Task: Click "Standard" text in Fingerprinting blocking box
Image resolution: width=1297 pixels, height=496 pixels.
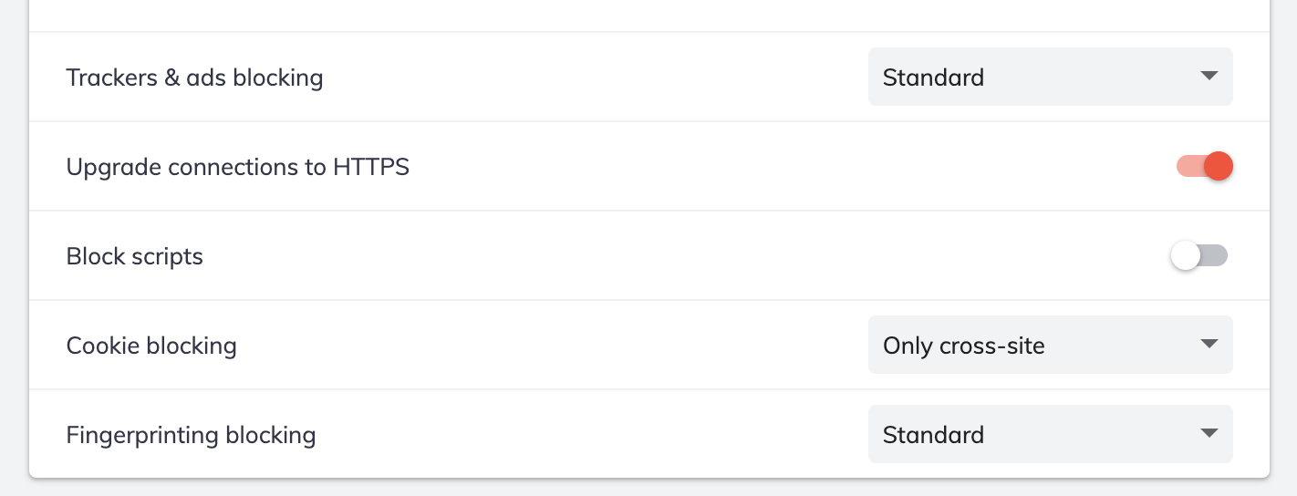Action: pyautogui.click(x=933, y=435)
